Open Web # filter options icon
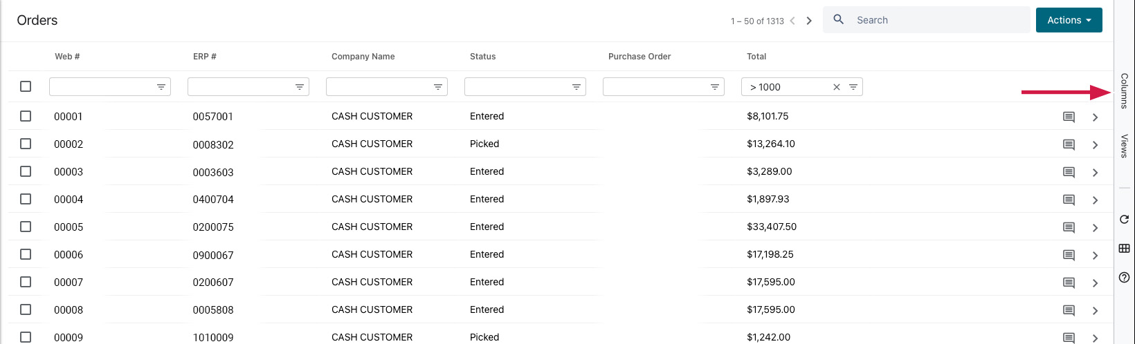1135x344 pixels. coord(161,87)
